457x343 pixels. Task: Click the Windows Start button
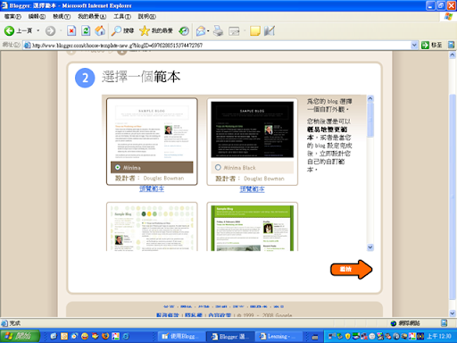coord(20,336)
